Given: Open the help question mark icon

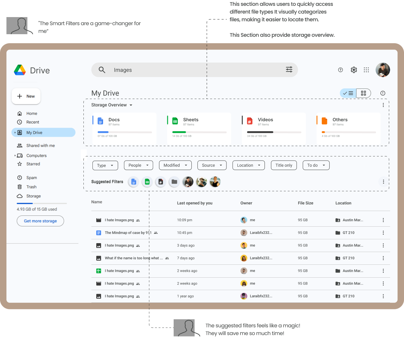Looking at the screenshot, I should 341,70.
